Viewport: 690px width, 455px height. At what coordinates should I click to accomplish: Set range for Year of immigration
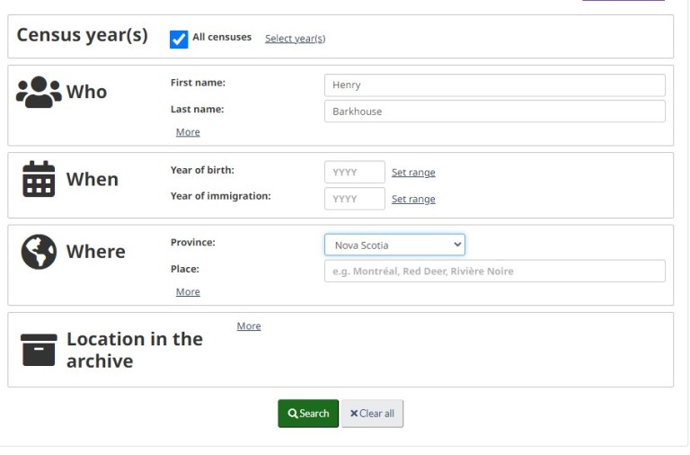click(413, 199)
